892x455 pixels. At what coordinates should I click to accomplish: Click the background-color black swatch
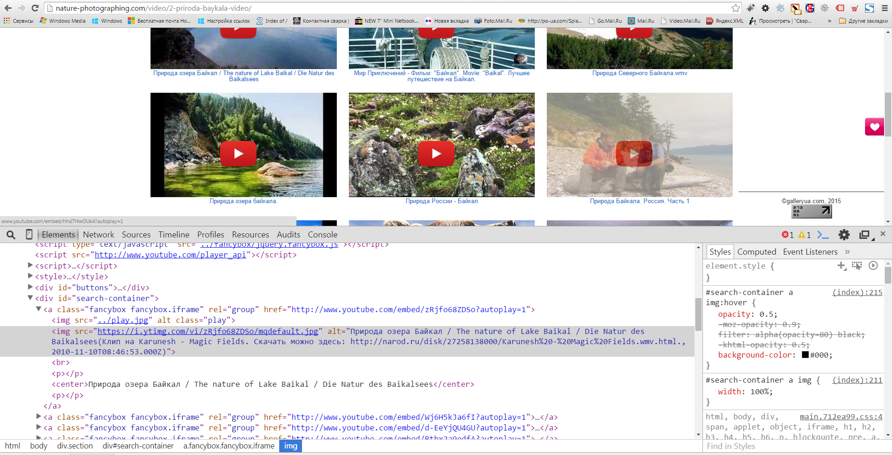pos(805,355)
